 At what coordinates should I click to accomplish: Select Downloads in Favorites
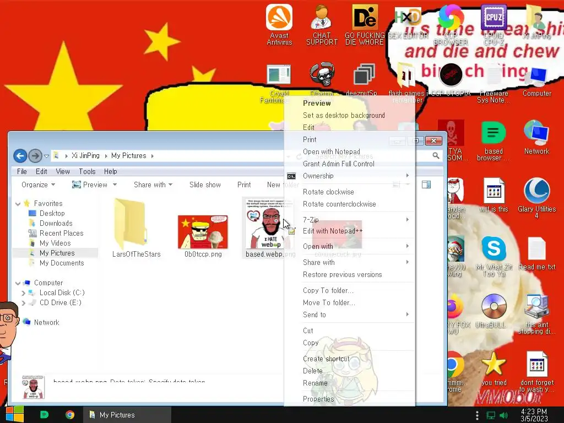click(56, 224)
